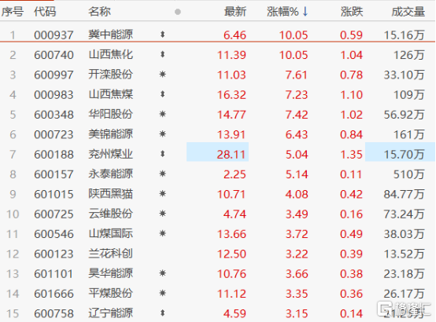The image size is (436, 322).
Task: Select the 兰花科创 row
Action: (217, 254)
